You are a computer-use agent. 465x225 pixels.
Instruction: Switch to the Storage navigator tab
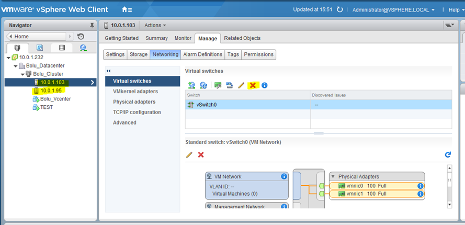62,48
